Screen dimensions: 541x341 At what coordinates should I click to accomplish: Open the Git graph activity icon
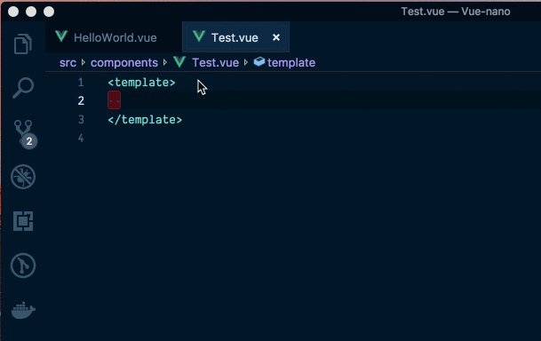23,266
